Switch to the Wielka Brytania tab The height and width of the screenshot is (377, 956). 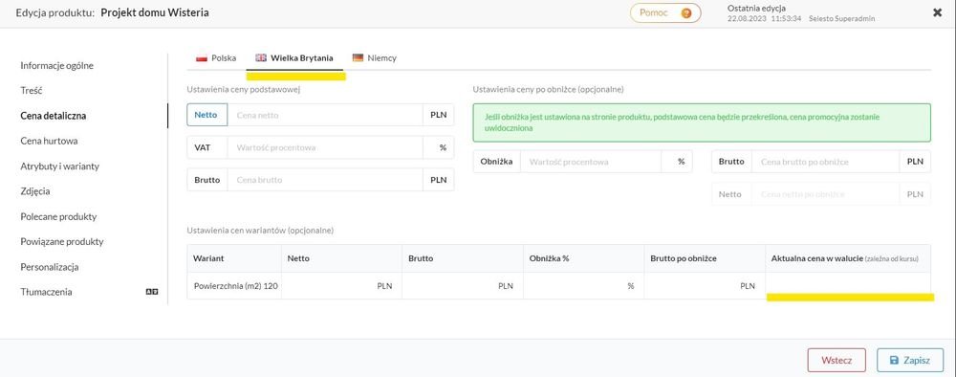coord(294,58)
